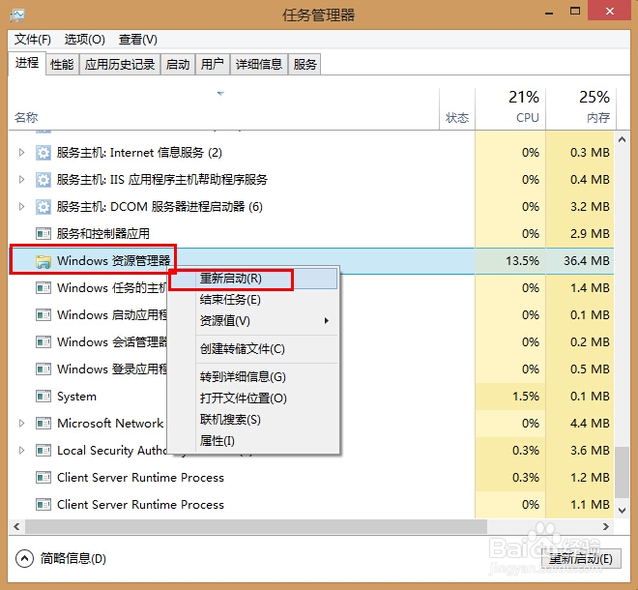This screenshot has height=590, width=638.
Task: Click the vertical scrollbar thumb
Action: pyautogui.click(x=622, y=472)
